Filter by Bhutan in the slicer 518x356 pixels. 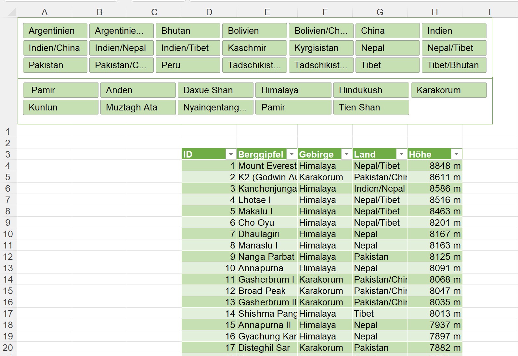[188, 31]
